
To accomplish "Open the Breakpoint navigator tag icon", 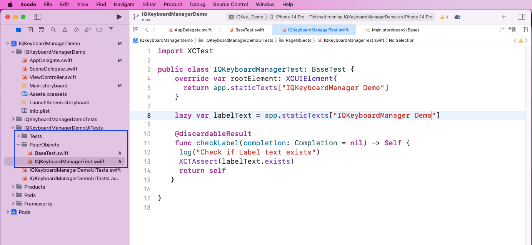I will [x=99, y=30].
